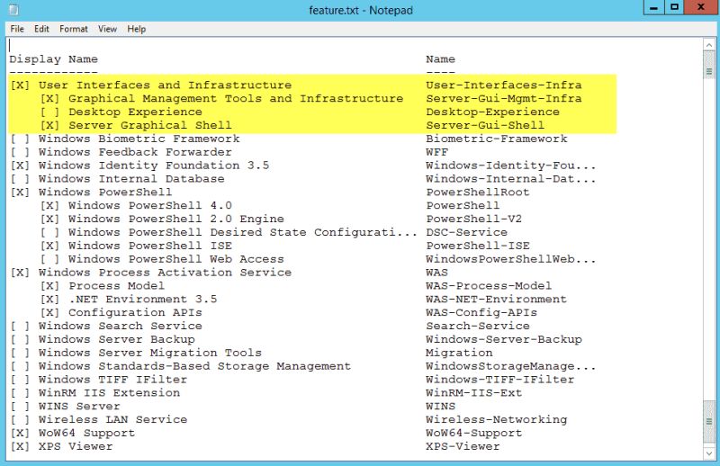
Task: Click the 'WinRM-IIS-Ext' name text
Action: (x=474, y=392)
